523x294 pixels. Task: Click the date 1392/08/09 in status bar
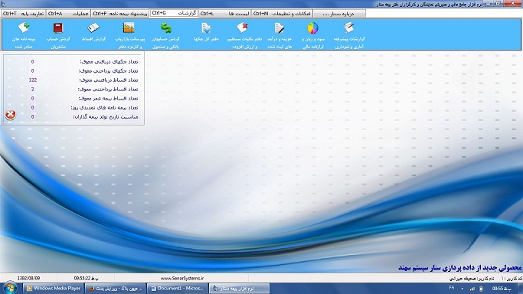28,278
